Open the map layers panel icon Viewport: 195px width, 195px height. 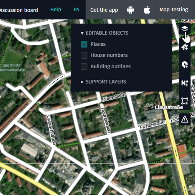185,29
